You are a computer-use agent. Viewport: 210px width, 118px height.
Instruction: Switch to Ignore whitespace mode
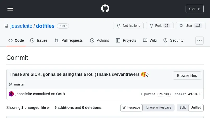[158, 108]
